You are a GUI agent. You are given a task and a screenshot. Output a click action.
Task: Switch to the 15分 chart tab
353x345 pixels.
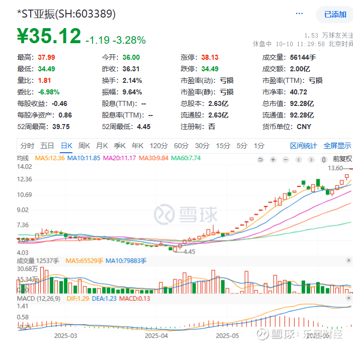click(x=223, y=146)
